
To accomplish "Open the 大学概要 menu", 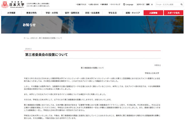I will pos(11,13).
